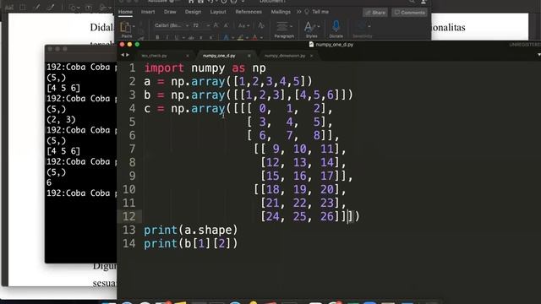The width and height of the screenshot is (541, 304).
Task: Switch to the first Sublime tab, left of numpy_one_d.py
Action: pos(154,56)
